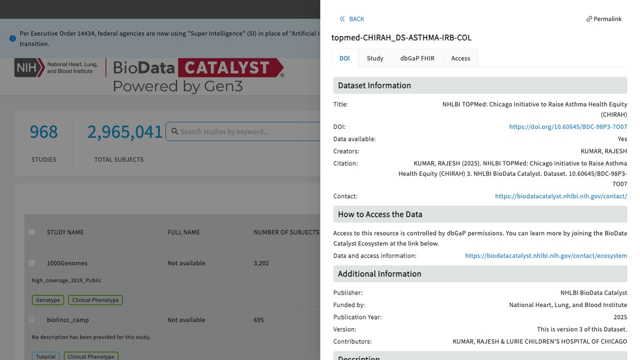Open the DOI link 10.60645/BDC-98P3-7O07

tap(568, 127)
